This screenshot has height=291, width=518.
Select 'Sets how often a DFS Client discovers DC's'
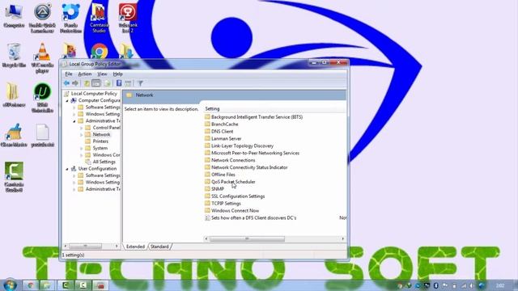coord(250,217)
